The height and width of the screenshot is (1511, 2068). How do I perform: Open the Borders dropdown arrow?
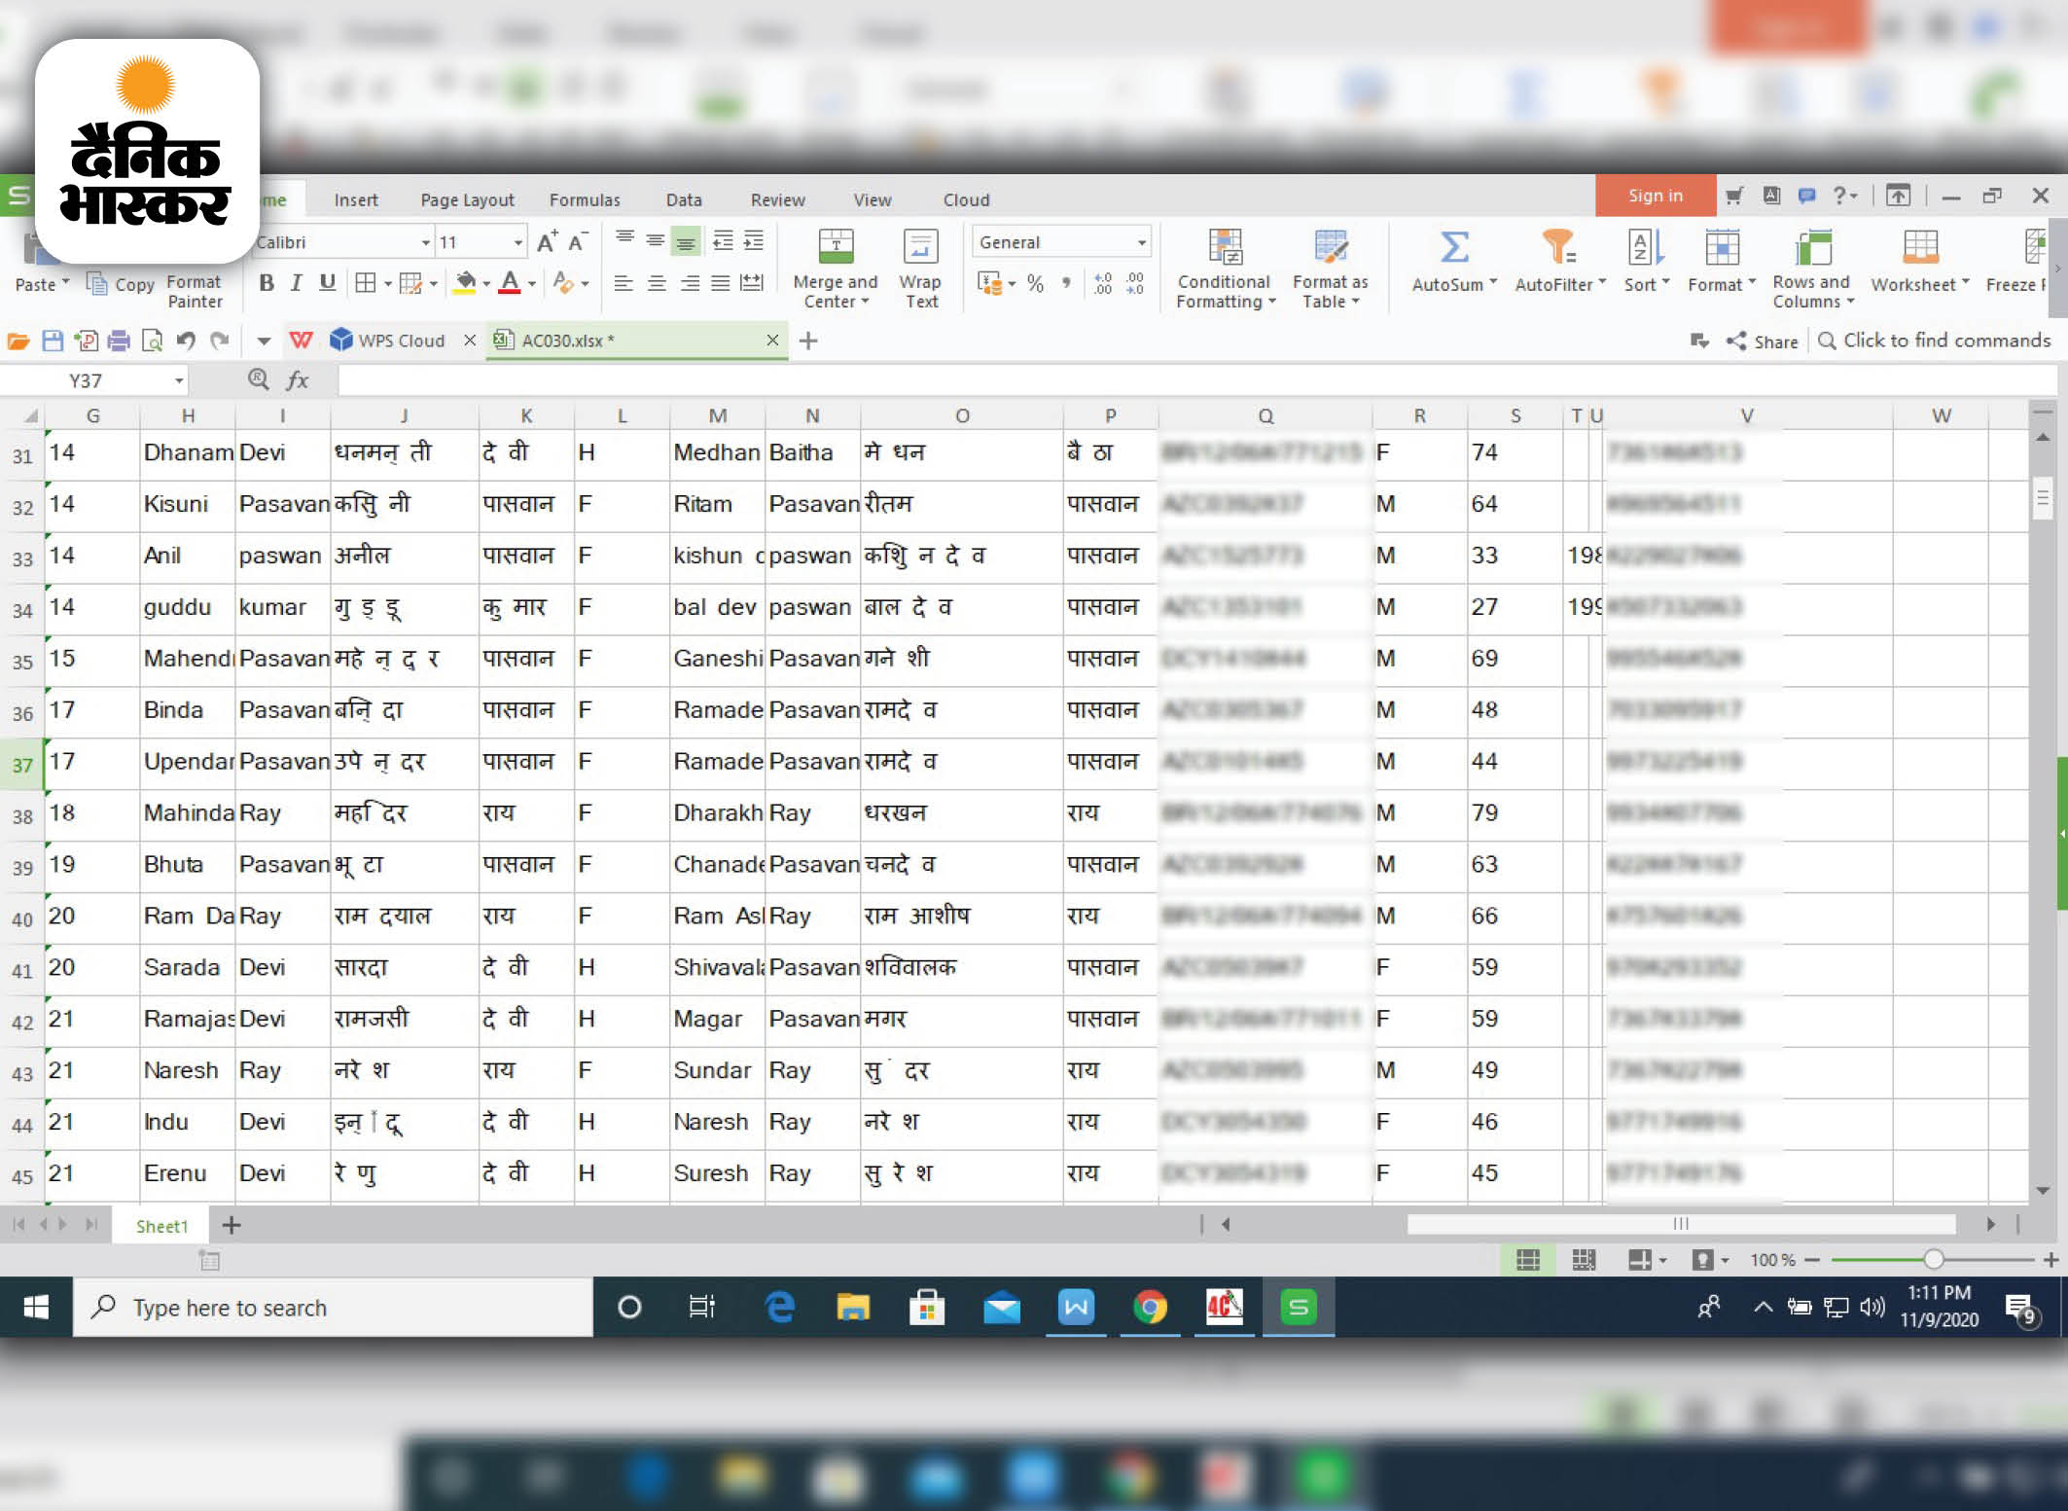(x=388, y=284)
